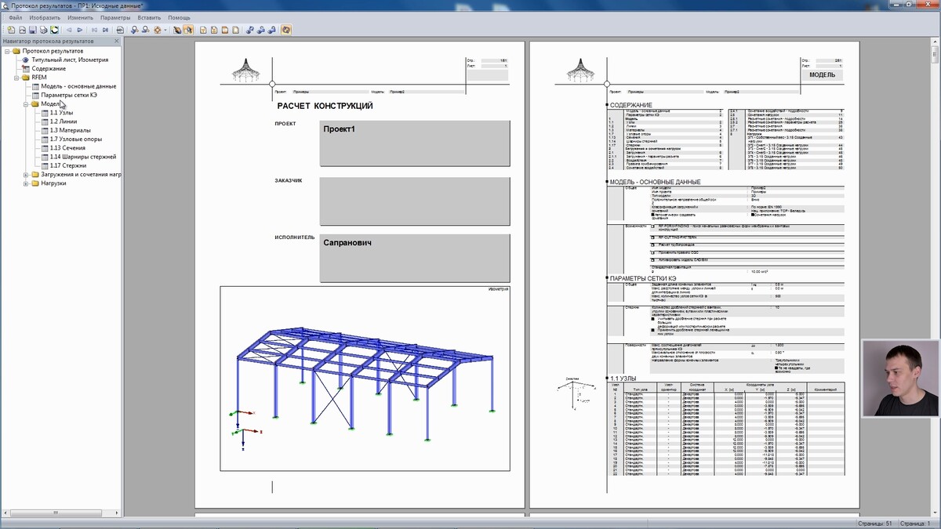This screenshot has width=941, height=529.
Task: Toggle the highlighted rightmost toolbar button
Action: [286, 30]
